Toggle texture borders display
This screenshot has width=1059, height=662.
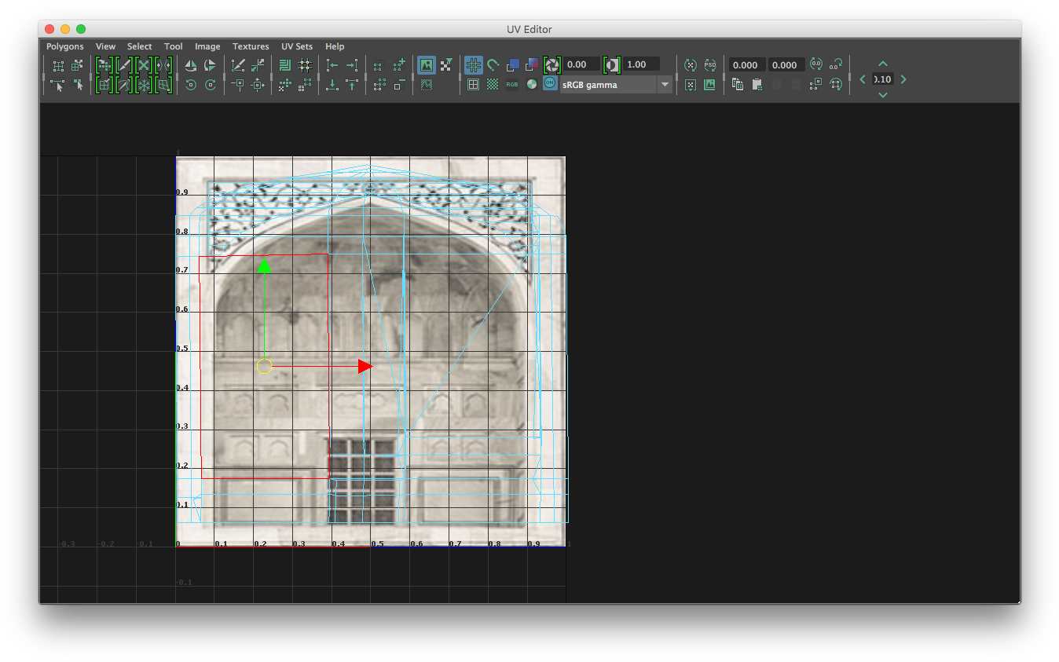(x=473, y=85)
